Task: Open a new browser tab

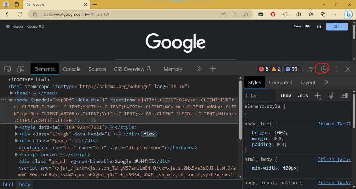Action: [95, 4]
